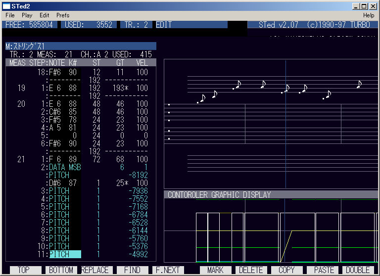The height and width of the screenshot is (276, 380).
Task: Click measure number 20
Action: (21, 104)
